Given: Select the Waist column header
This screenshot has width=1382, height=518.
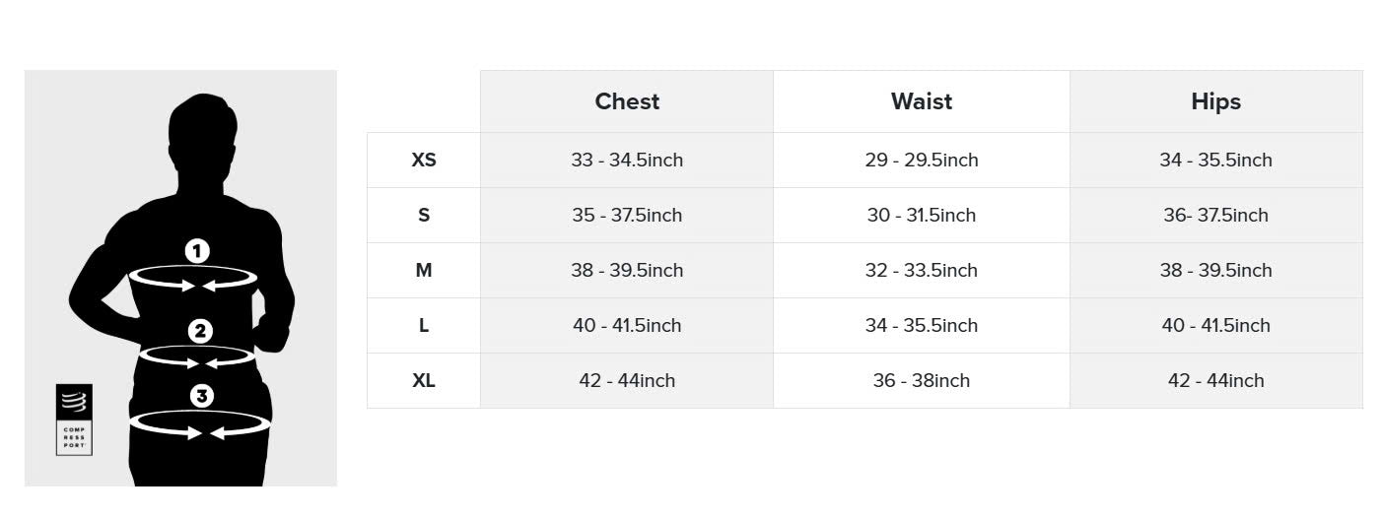Looking at the screenshot, I should (922, 101).
